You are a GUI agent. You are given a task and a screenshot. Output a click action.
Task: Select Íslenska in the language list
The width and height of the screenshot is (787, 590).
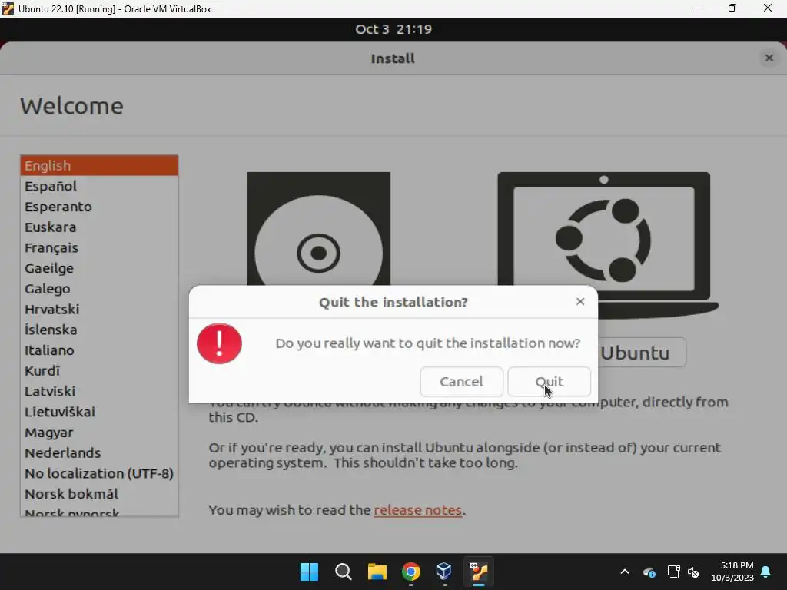click(99, 330)
